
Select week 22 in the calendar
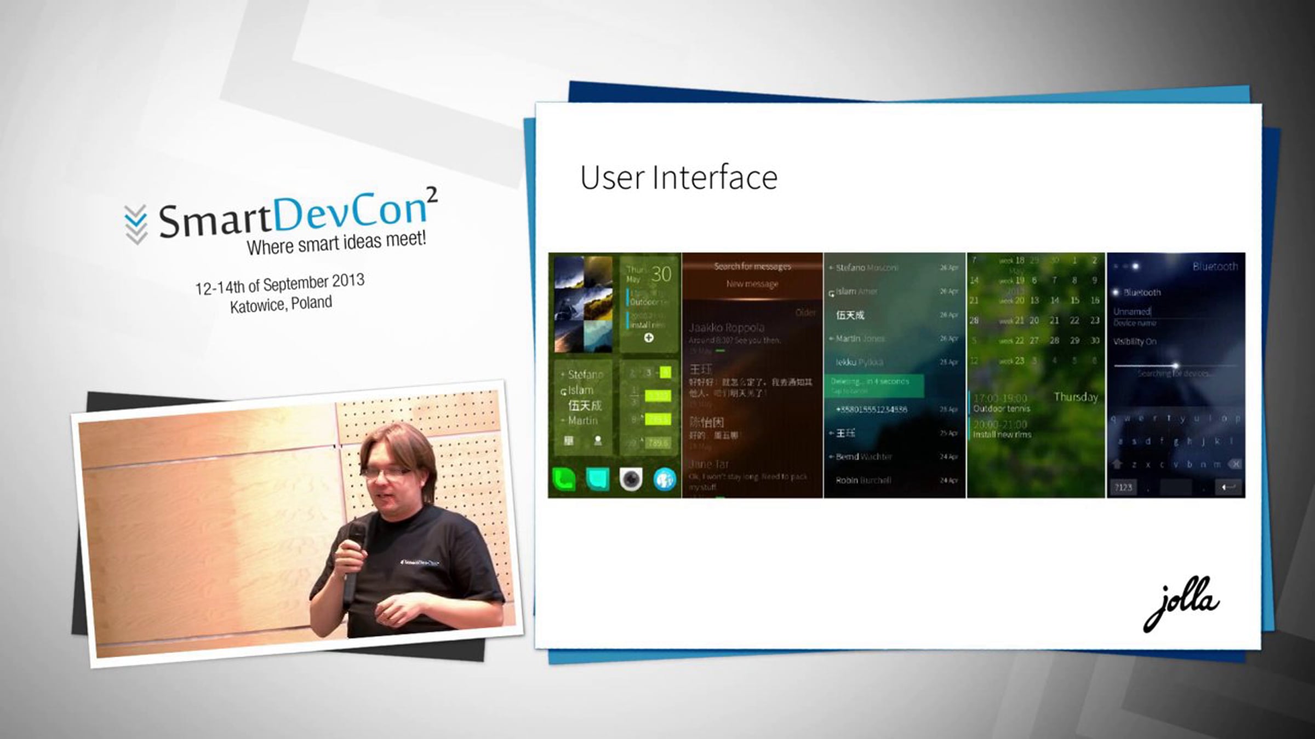[1011, 340]
